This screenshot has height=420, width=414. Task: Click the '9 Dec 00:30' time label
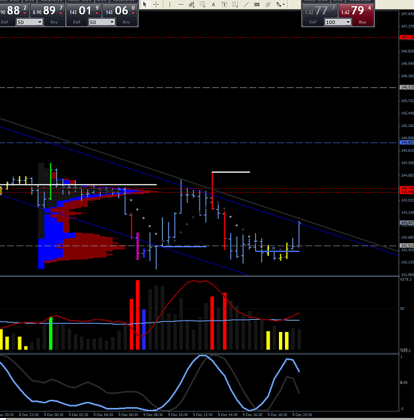[54, 415]
